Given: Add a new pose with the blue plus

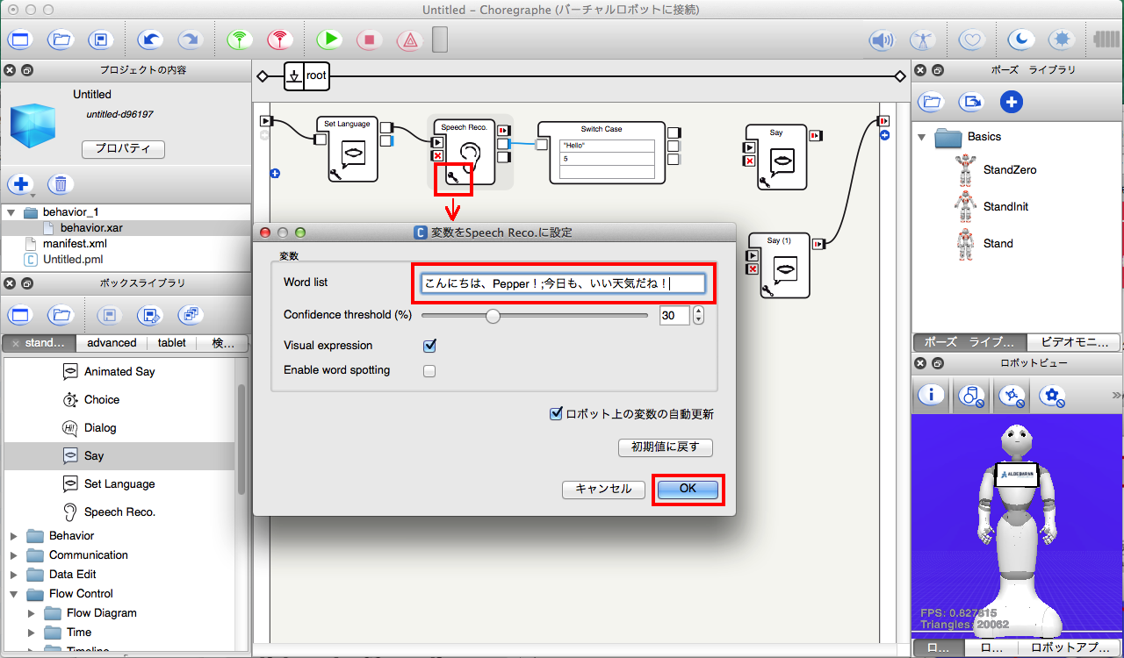Looking at the screenshot, I should pyautogui.click(x=1012, y=102).
